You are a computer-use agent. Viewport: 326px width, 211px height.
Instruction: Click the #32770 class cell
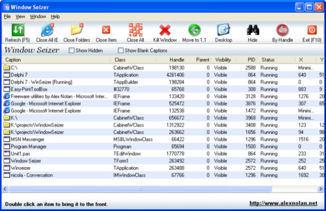121,89
